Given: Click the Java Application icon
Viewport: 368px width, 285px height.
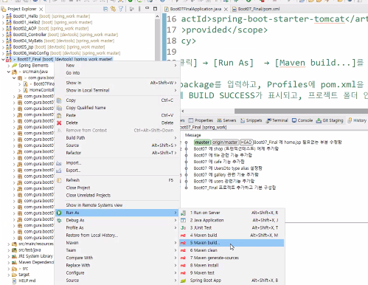Looking at the screenshot, I should point(183,221).
